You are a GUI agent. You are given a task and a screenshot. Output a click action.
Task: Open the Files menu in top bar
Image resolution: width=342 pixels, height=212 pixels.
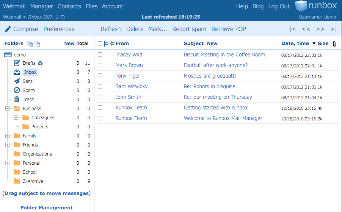coord(91,6)
